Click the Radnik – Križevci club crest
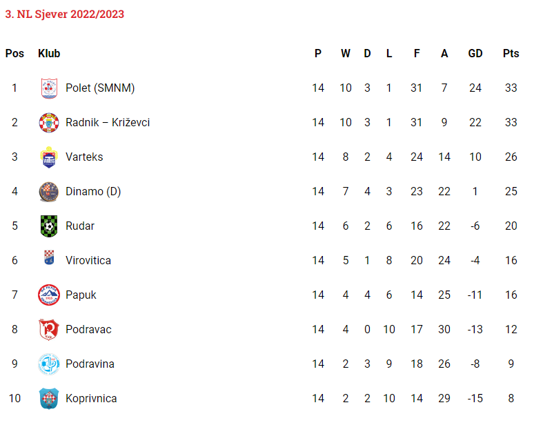This screenshot has width=543, height=425. coord(48,122)
